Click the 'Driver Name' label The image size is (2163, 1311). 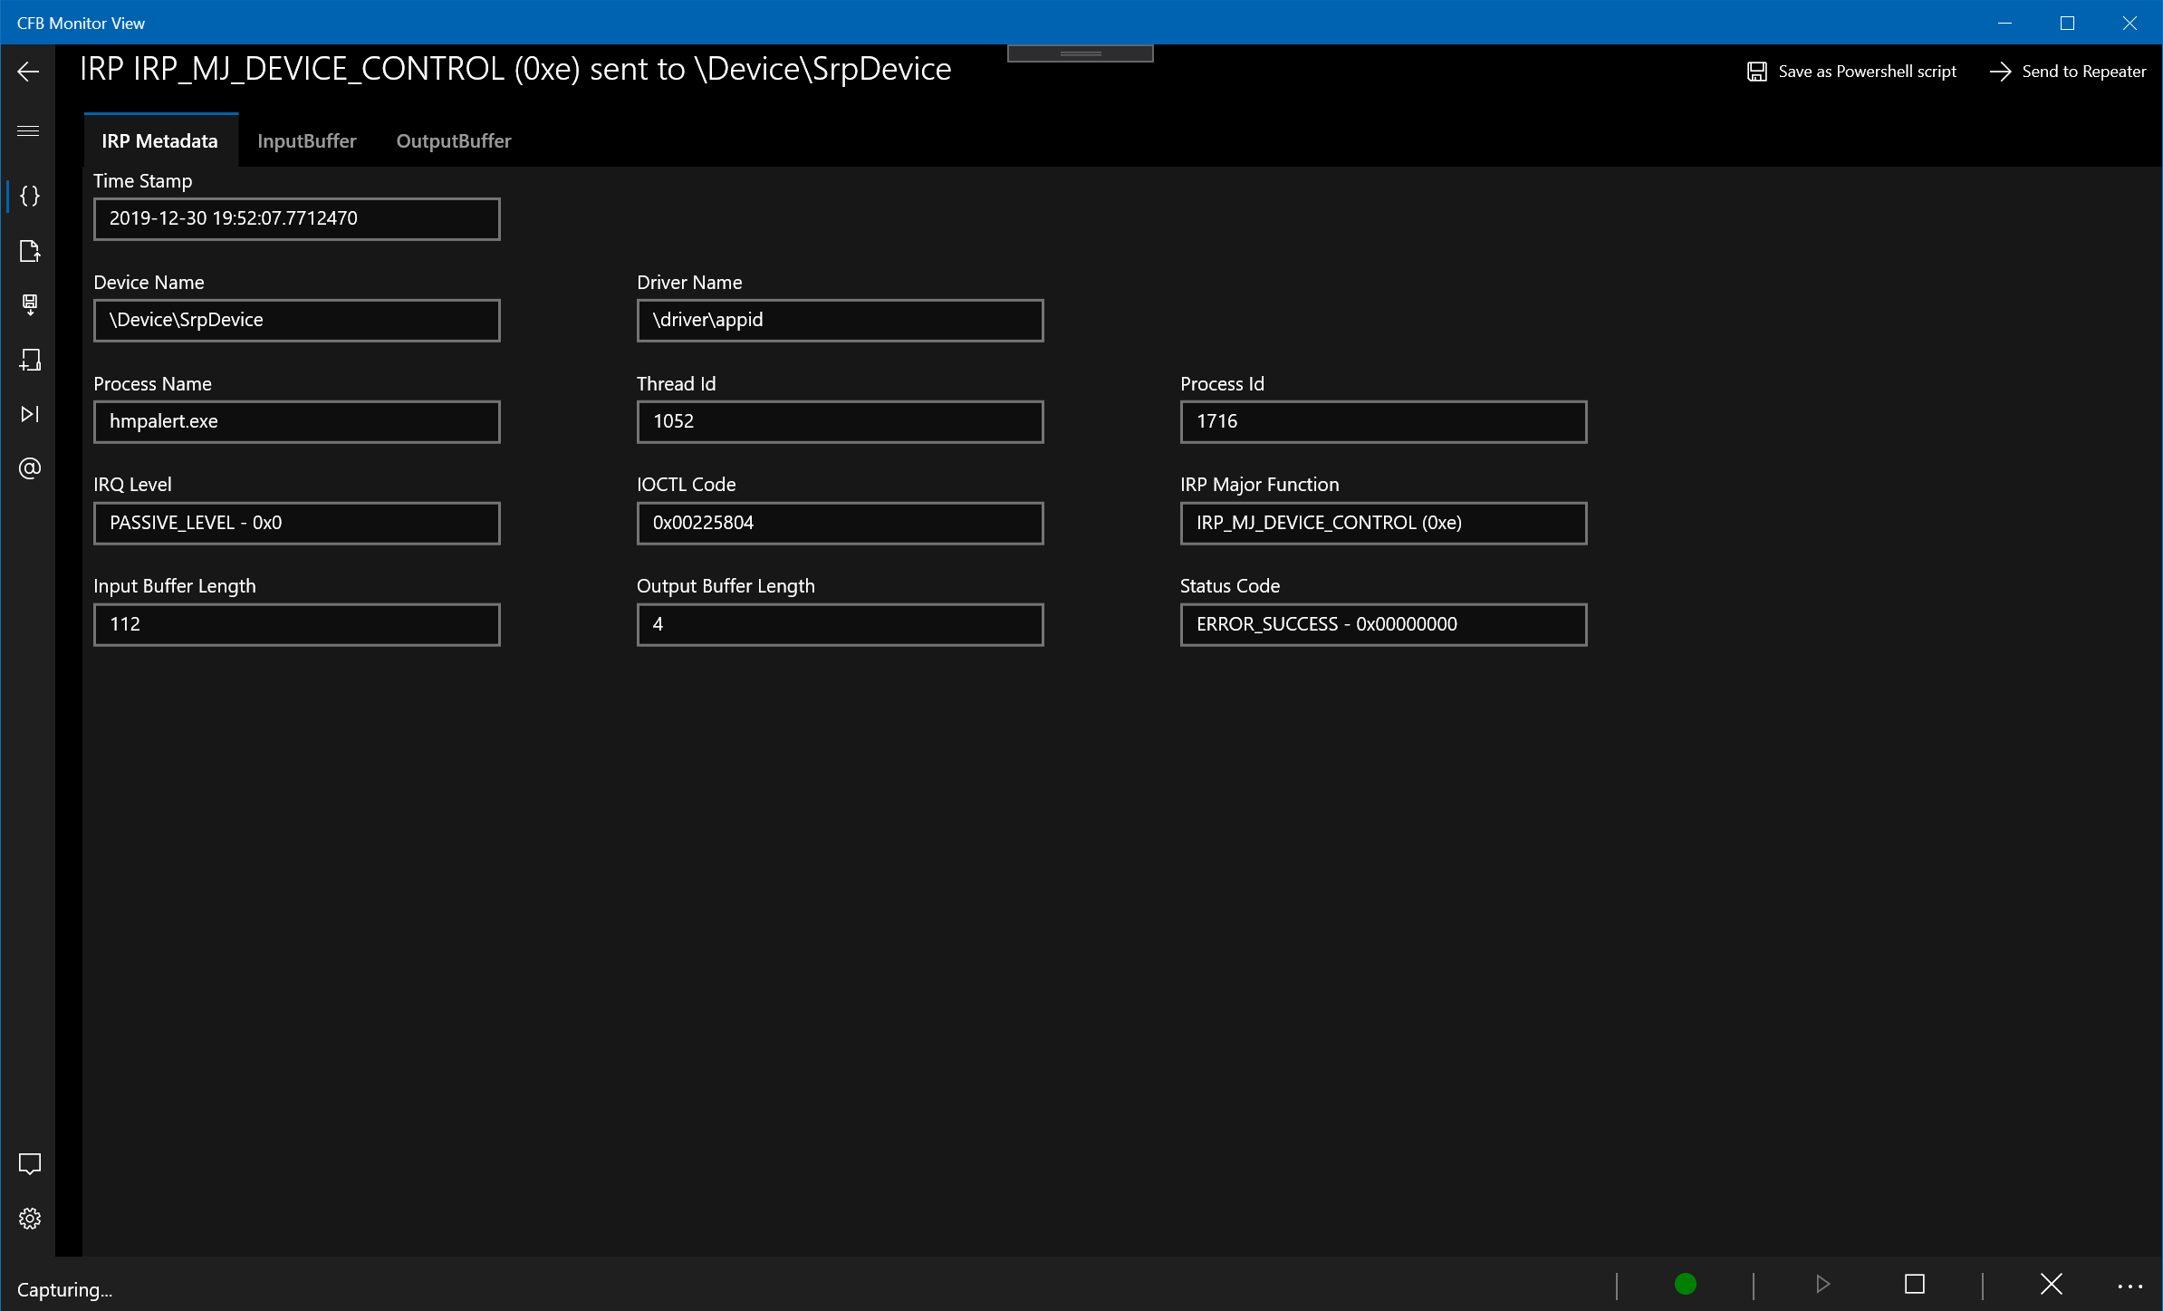click(x=689, y=282)
